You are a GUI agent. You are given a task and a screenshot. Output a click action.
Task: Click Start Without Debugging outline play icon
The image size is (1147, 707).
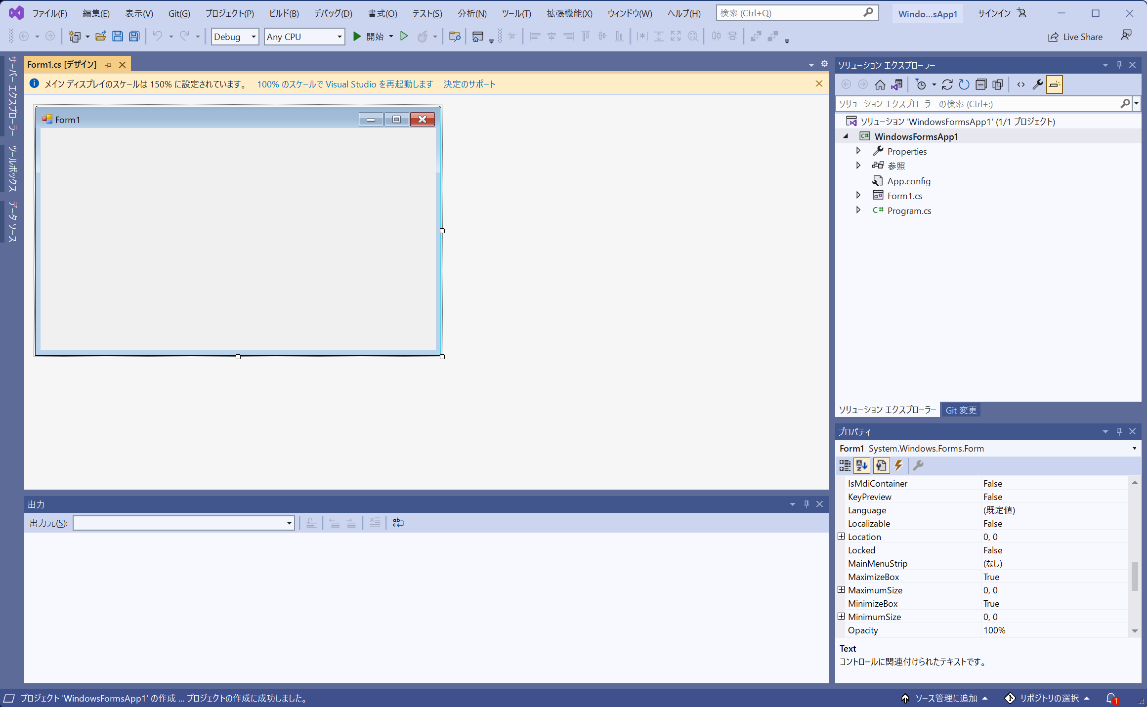pyautogui.click(x=404, y=36)
